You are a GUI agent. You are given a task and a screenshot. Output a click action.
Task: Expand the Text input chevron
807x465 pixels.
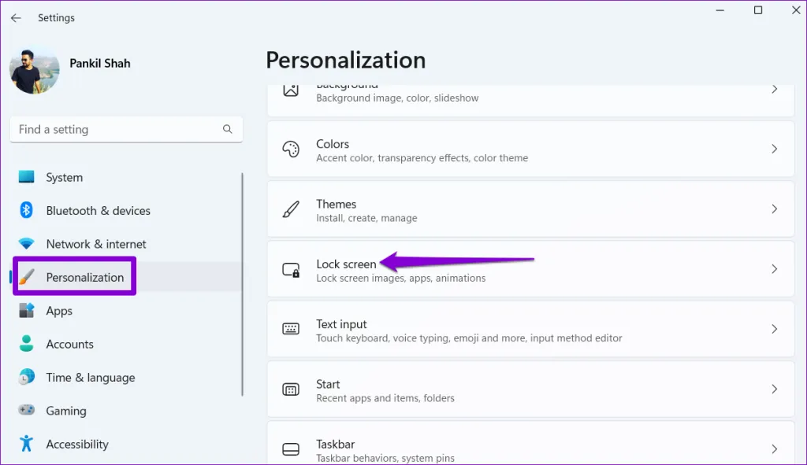(x=774, y=330)
